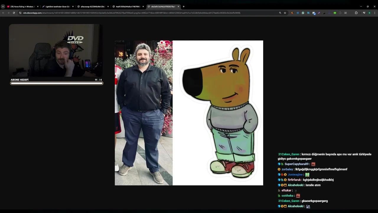
Task: Open a new browser tab
Action: click(x=184, y=7)
